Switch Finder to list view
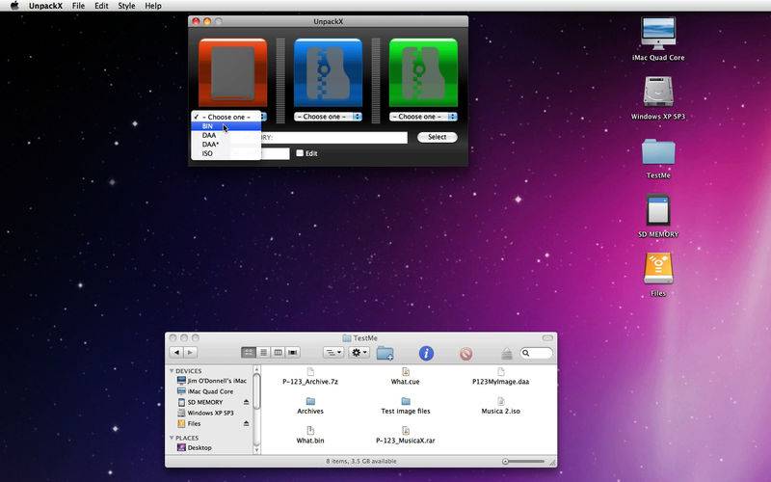This screenshot has height=482, width=771. click(263, 353)
